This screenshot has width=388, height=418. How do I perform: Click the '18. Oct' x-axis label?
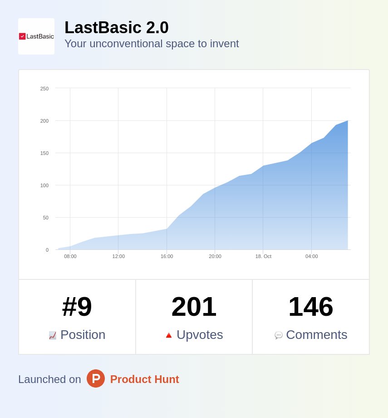click(x=263, y=256)
